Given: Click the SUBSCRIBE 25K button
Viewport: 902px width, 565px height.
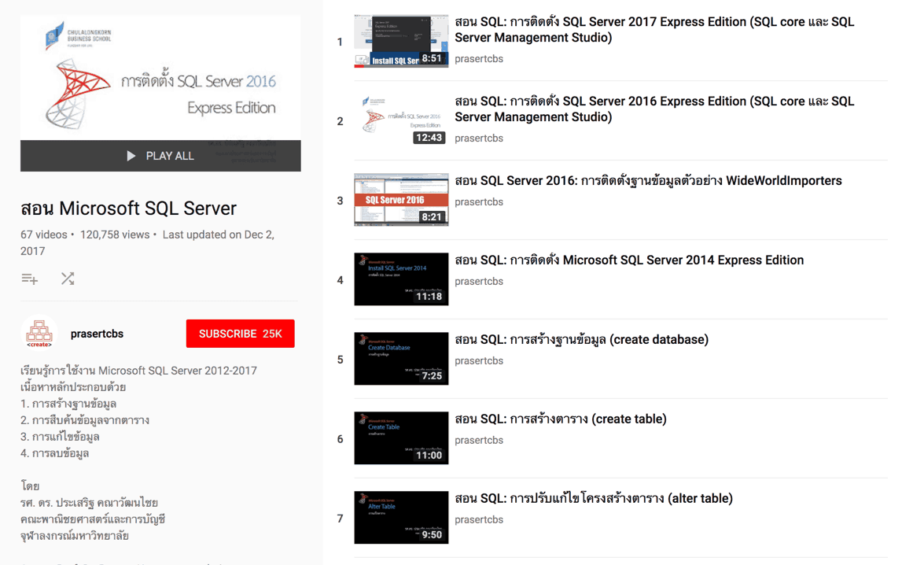Looking at the screenshot, I should pyautogui.click(x=240, y=334).
